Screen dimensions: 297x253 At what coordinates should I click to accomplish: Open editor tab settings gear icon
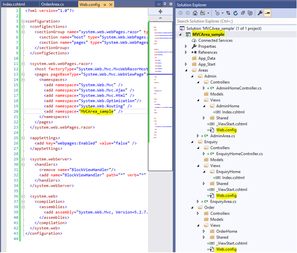coord(171,4)
